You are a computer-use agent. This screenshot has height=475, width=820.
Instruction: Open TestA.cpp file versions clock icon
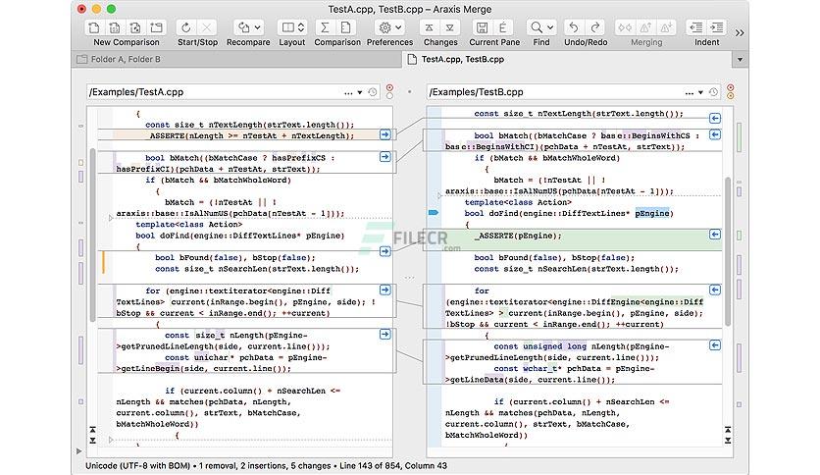click(373, 92)
